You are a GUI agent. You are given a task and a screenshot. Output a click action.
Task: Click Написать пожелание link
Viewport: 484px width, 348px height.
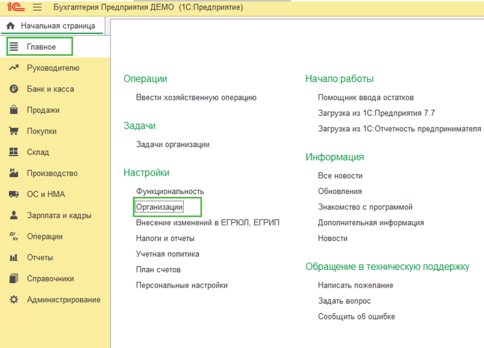(355, 285)
